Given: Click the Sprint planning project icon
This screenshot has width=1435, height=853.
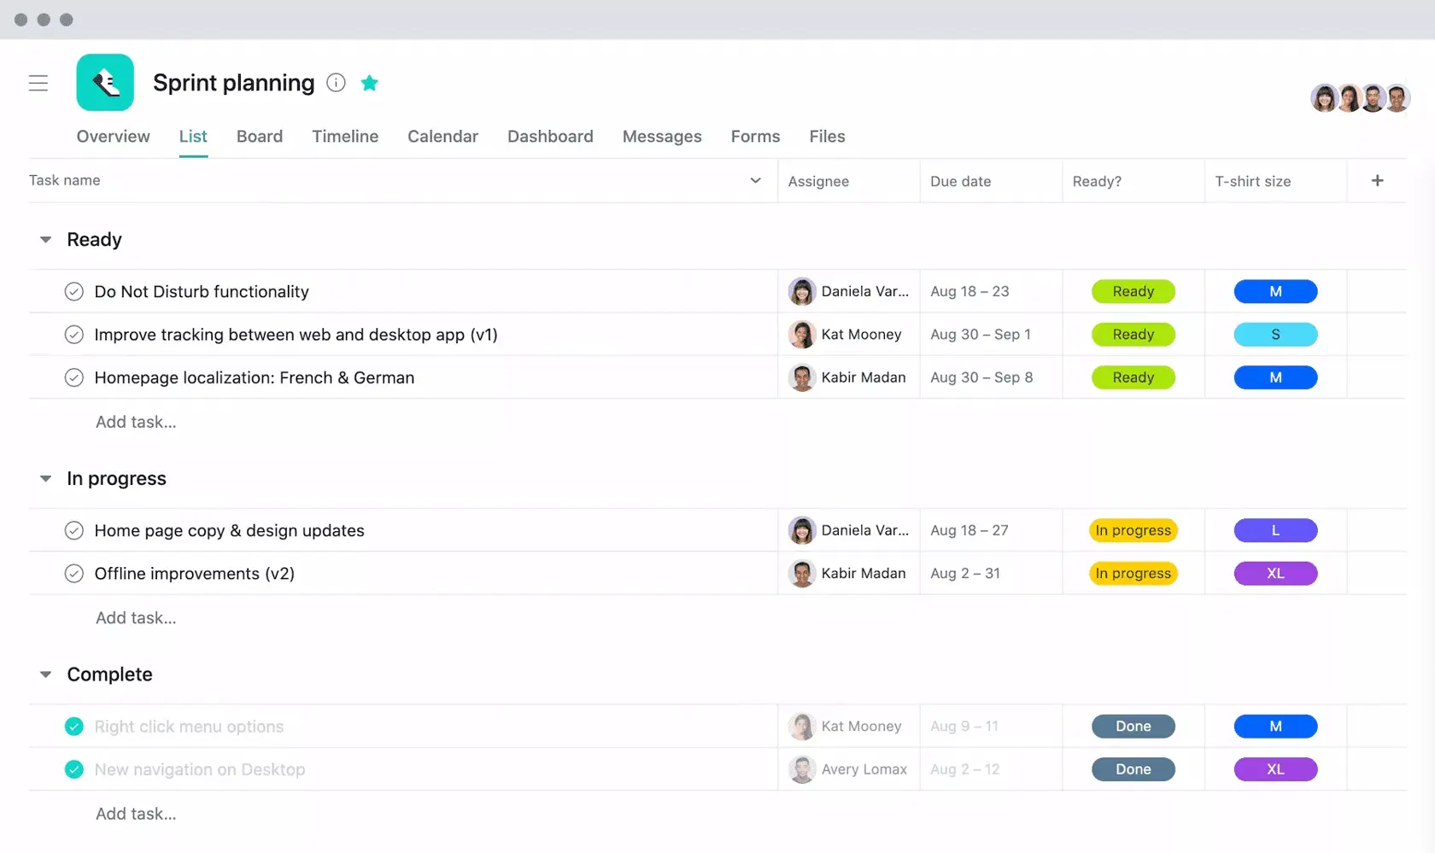Looking at the screenshot, I should 105,82.
